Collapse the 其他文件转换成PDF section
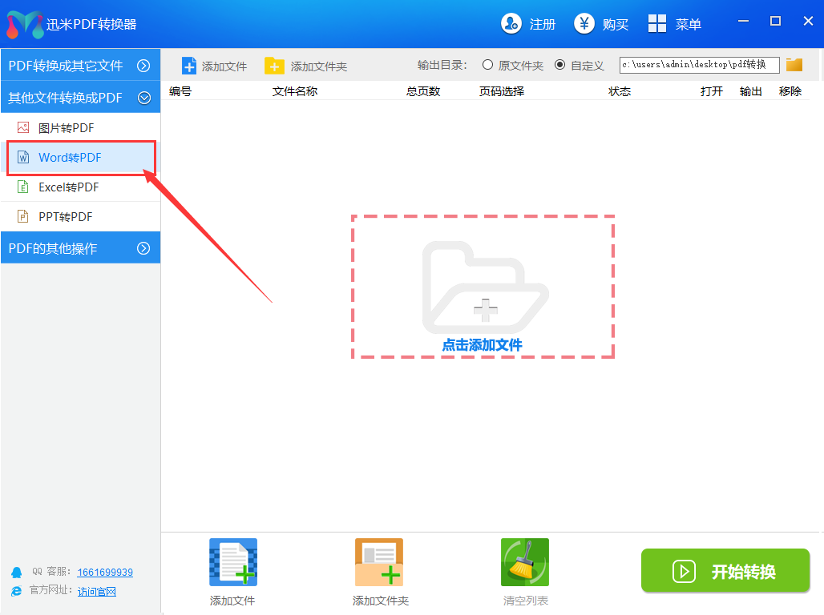 click(143, 98)
